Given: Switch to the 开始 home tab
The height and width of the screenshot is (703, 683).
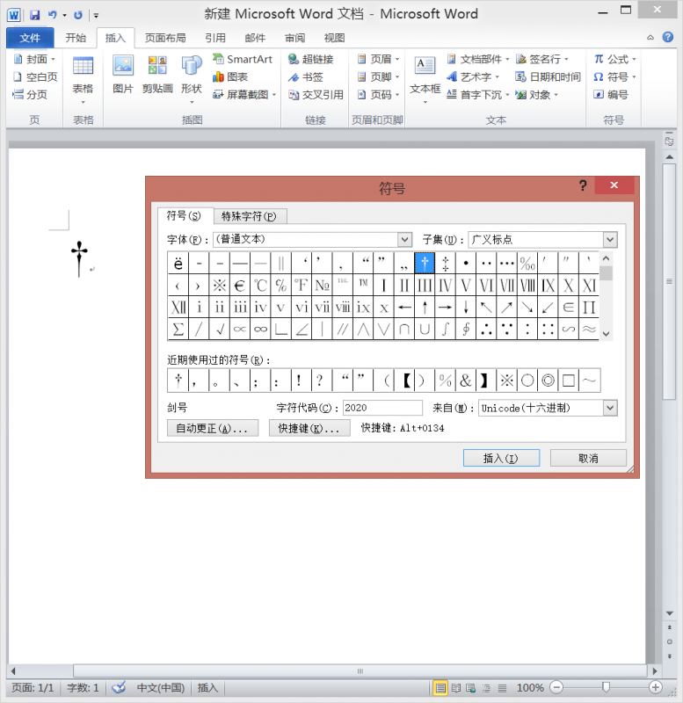Looking at the screenshot, I should click(x=76, y=38).
